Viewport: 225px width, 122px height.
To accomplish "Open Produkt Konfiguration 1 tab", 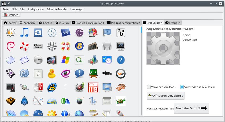I will click(88, 23).
